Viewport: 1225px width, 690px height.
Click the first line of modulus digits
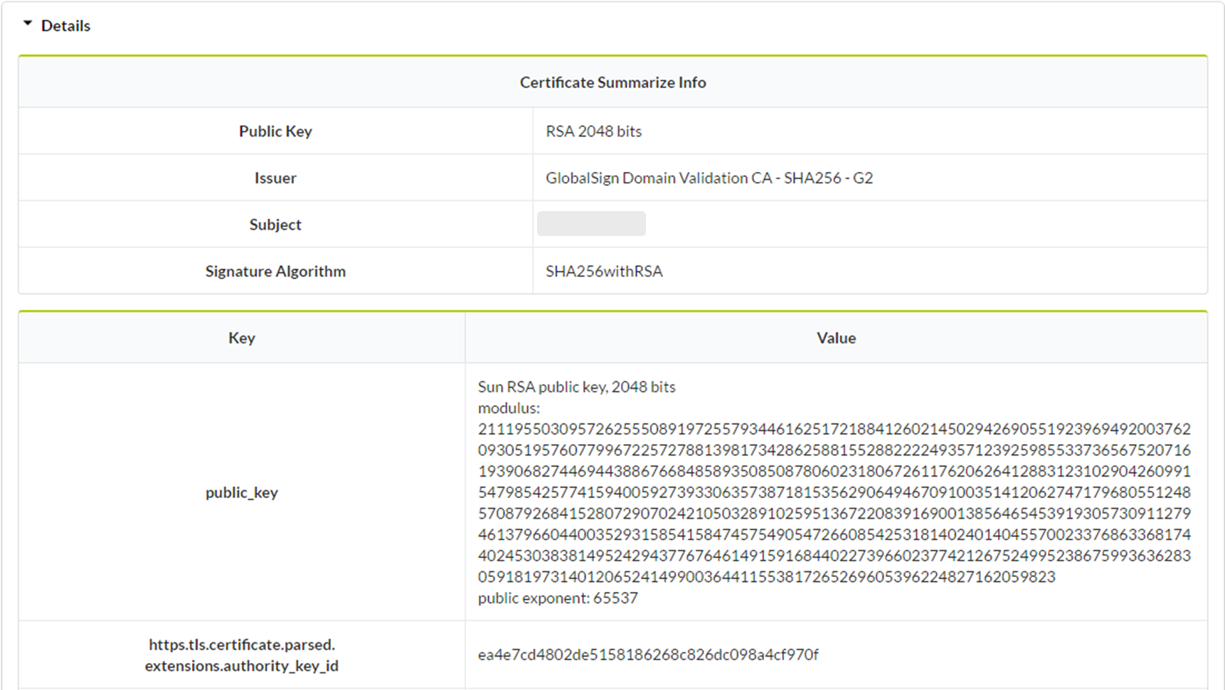(834, 429)
